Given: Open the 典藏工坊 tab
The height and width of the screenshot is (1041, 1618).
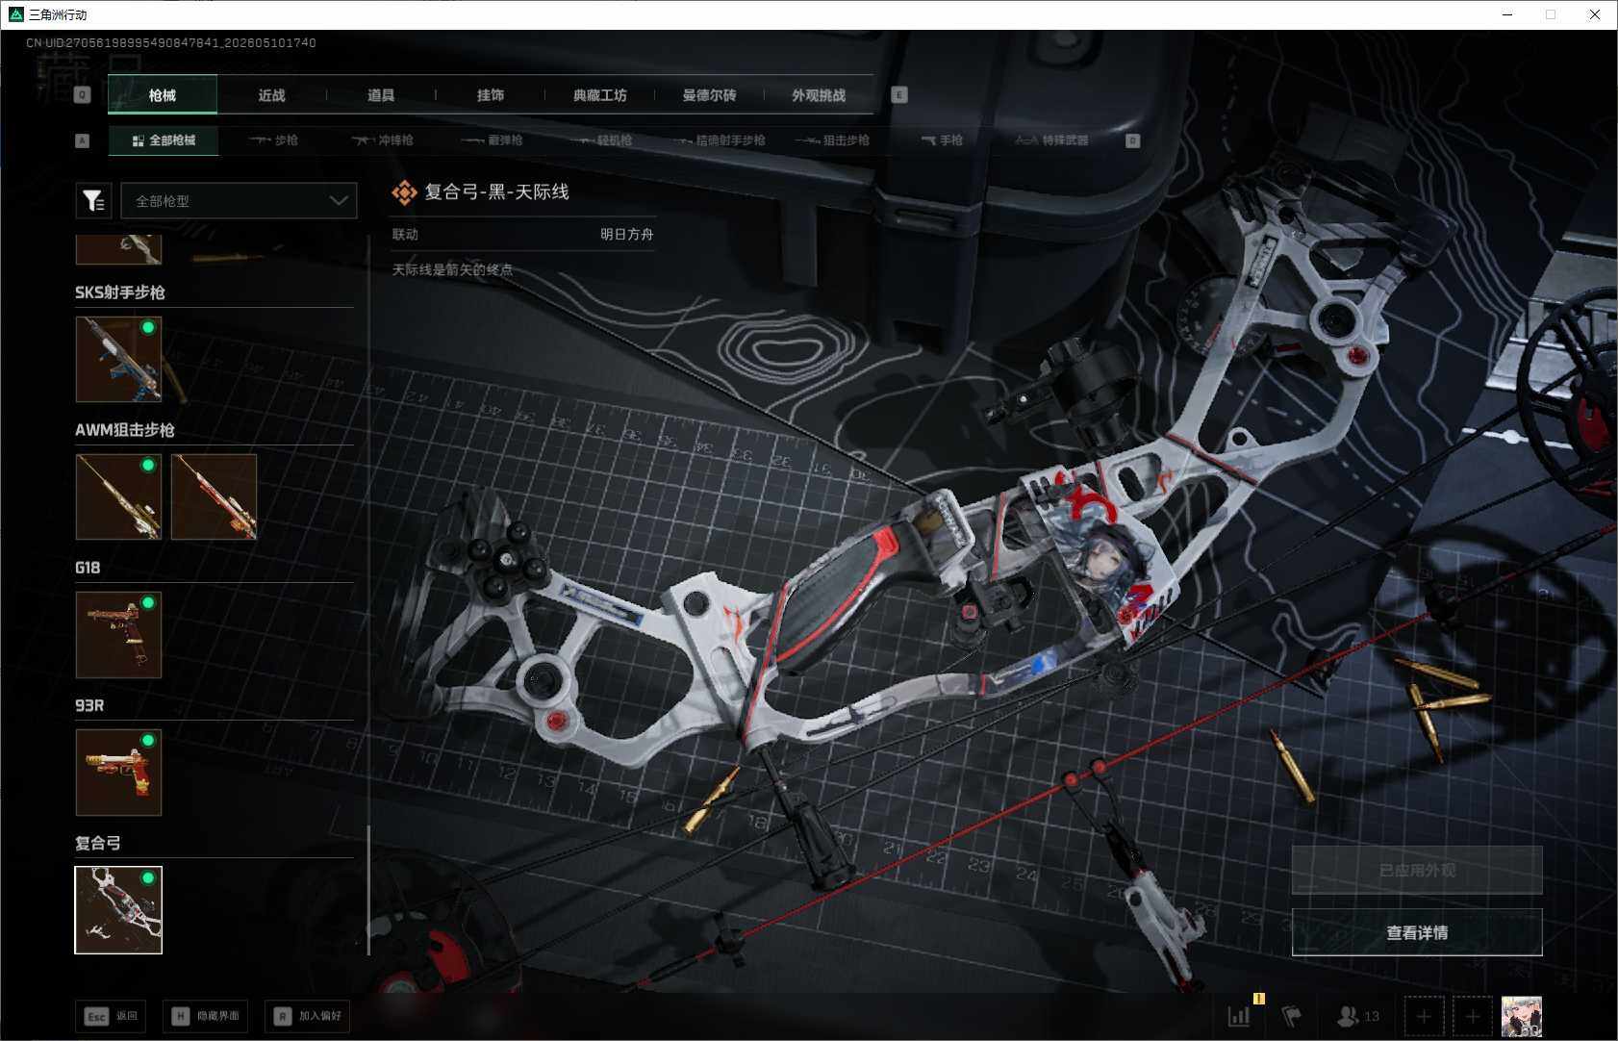Looking at the screenshot, I should point(600,95).
